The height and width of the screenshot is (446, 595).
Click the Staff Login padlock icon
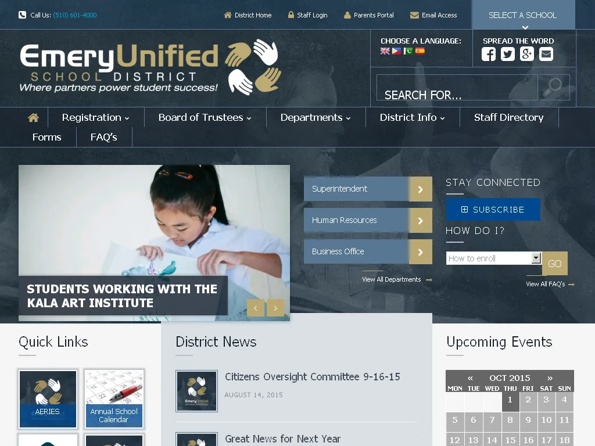click(x=291, y=15)
